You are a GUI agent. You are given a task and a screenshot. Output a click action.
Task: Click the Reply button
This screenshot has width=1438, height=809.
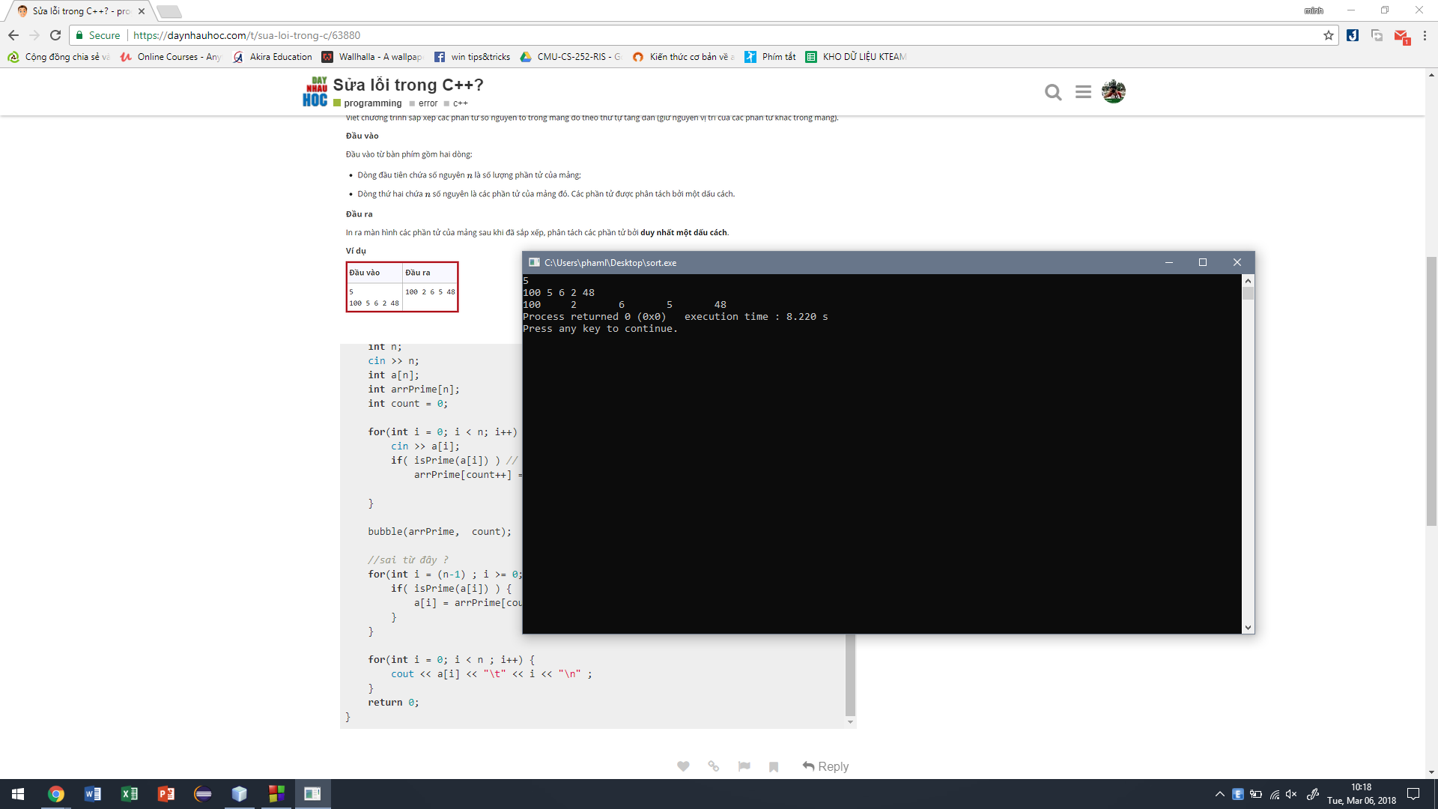coord(825,766)
